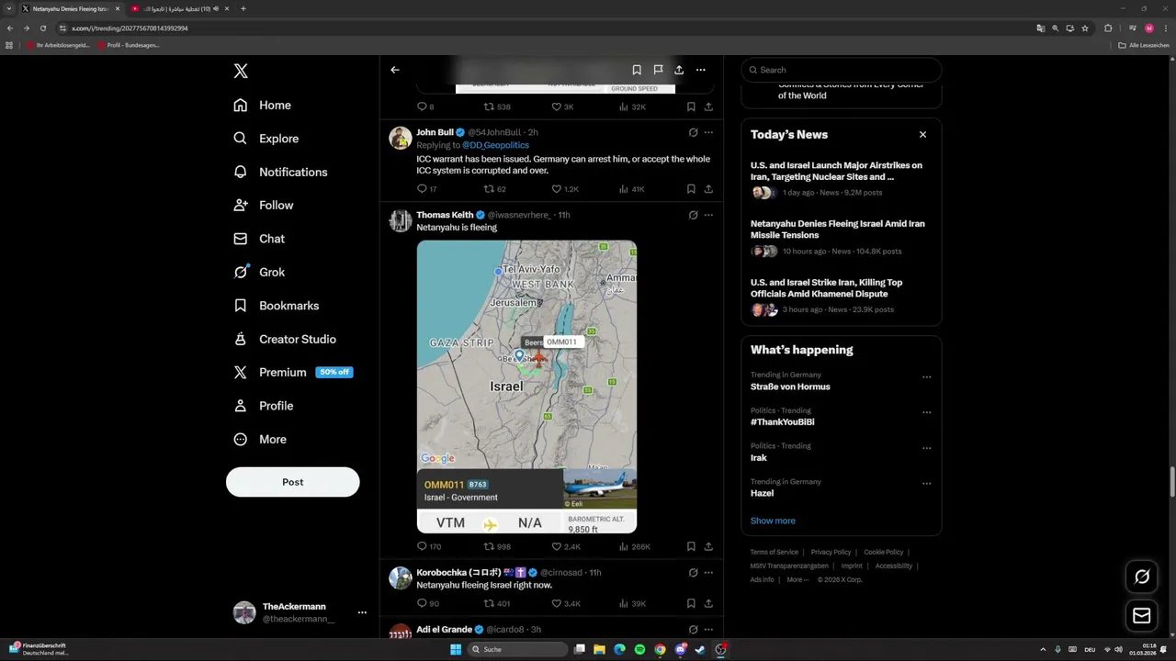The image size is (1176, 661).
Task: Click Show more under What's happening
Action: tap(773, 521)
